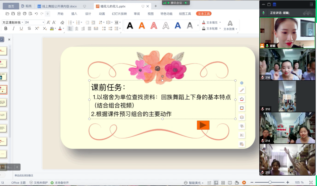Click the orange play button on slide

tap(203, 125)
